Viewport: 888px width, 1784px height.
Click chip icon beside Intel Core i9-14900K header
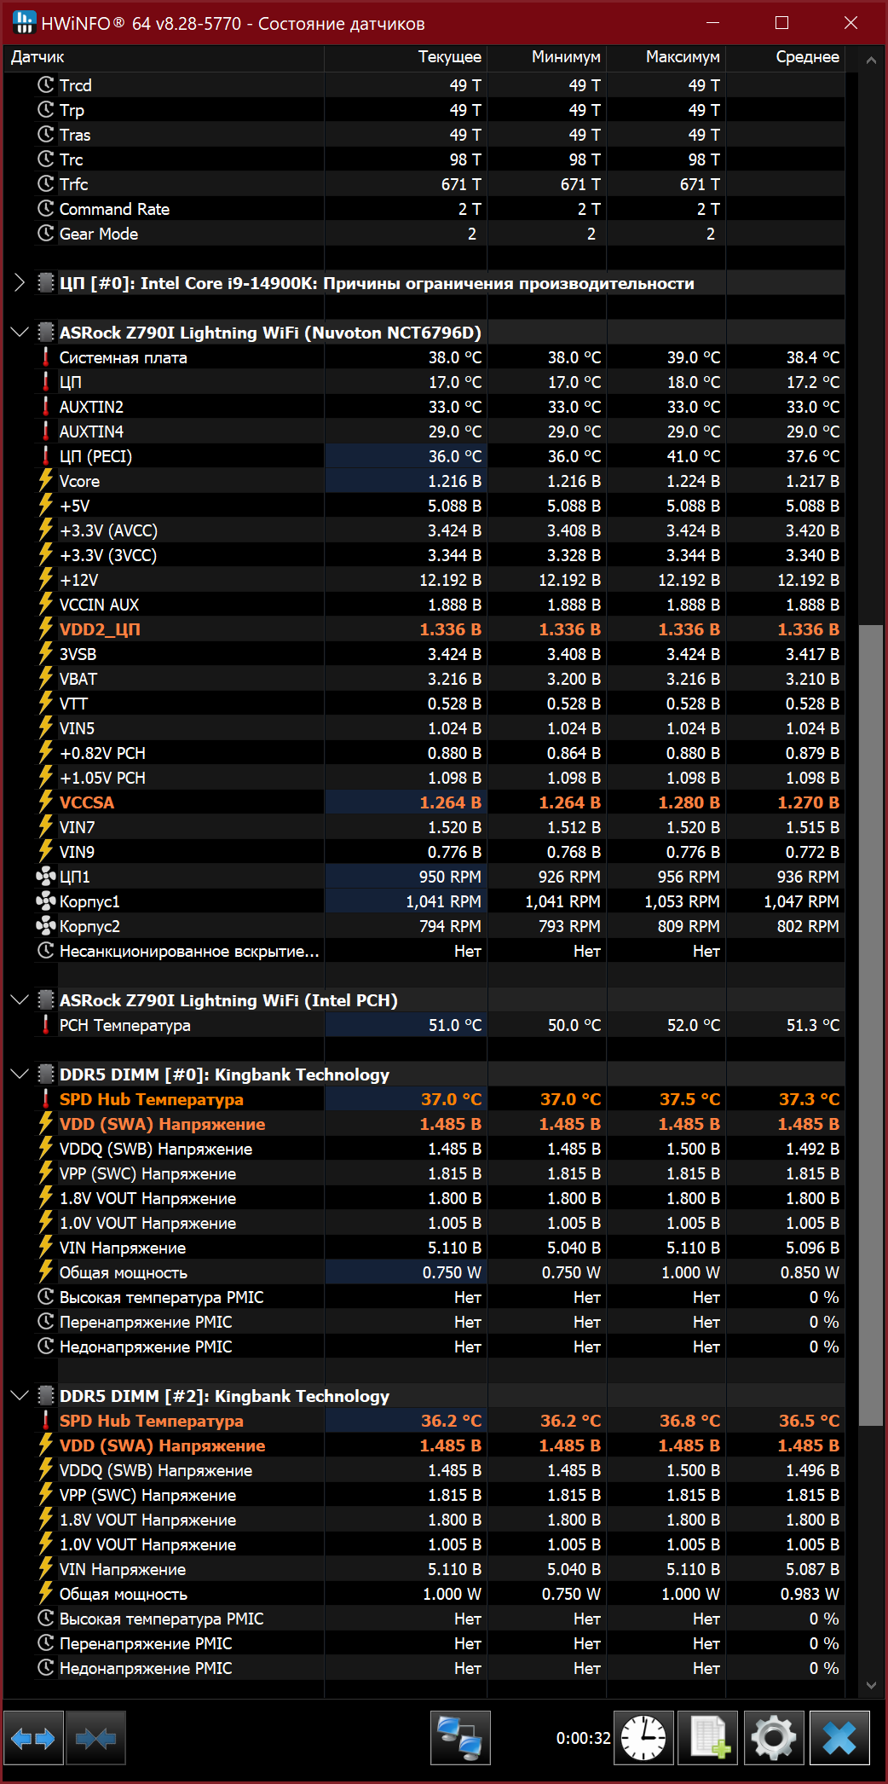click(x=46, y=283)
